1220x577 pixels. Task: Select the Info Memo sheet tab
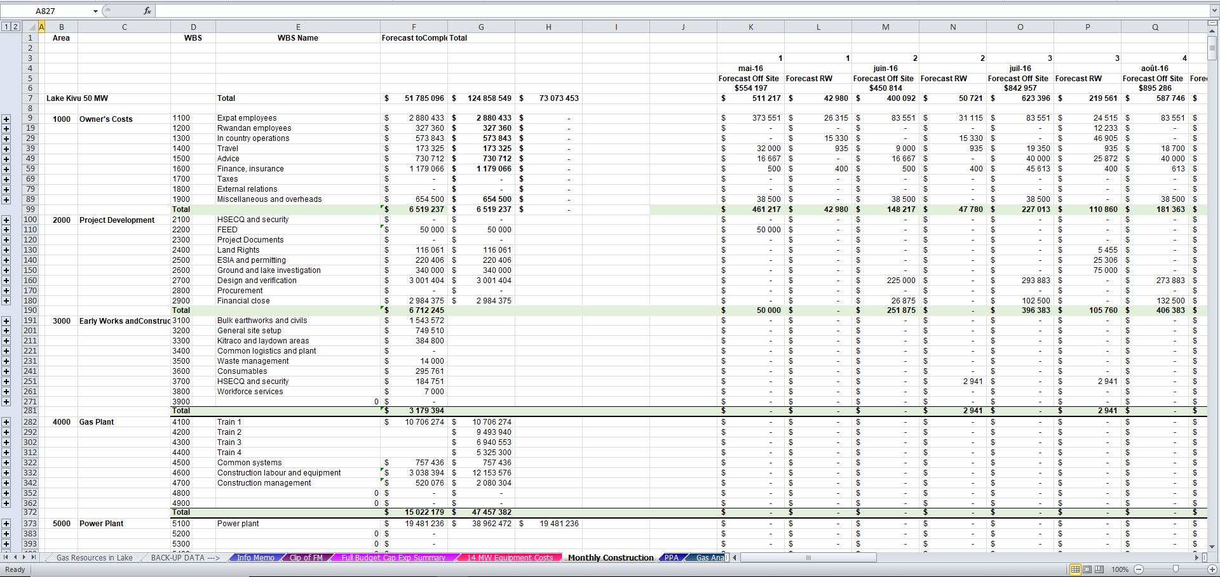pyautogui.click(x=255, y=558)
